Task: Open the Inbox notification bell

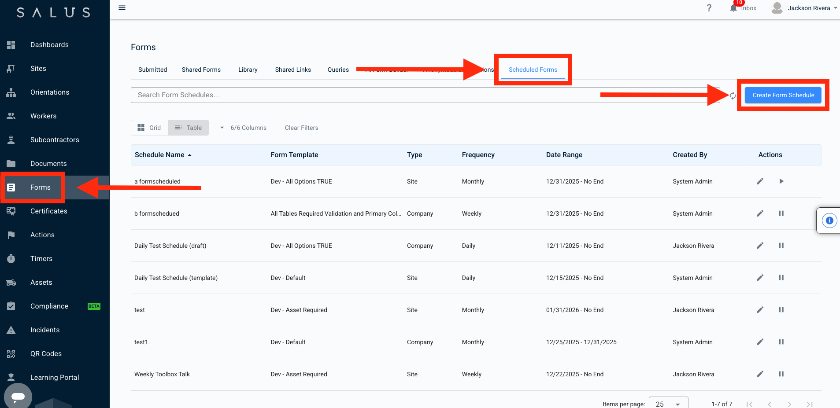Action: point(733,8)
